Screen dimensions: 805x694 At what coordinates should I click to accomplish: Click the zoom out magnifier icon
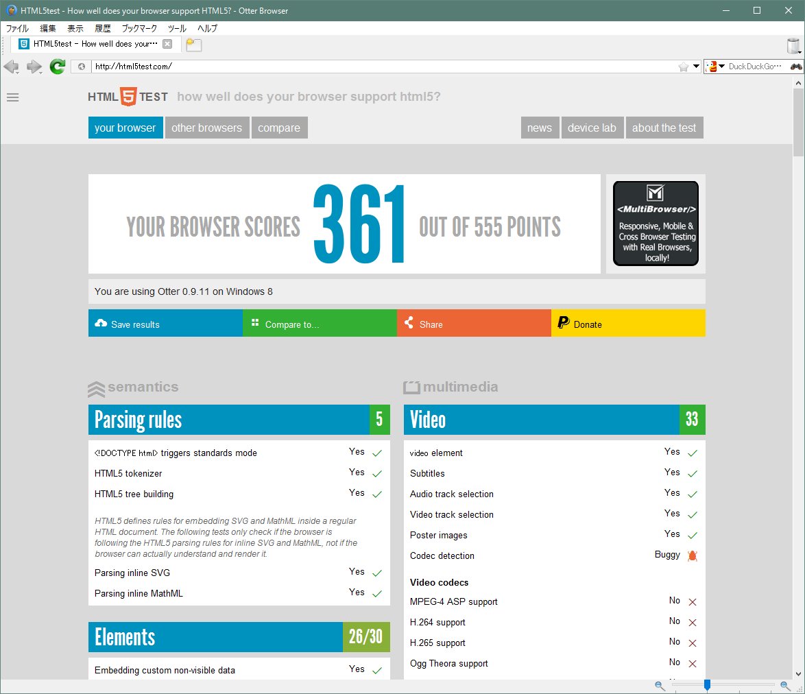[660, 685]
